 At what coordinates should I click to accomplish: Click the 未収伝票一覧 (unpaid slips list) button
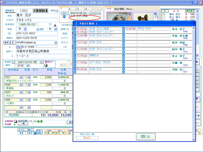23,122
